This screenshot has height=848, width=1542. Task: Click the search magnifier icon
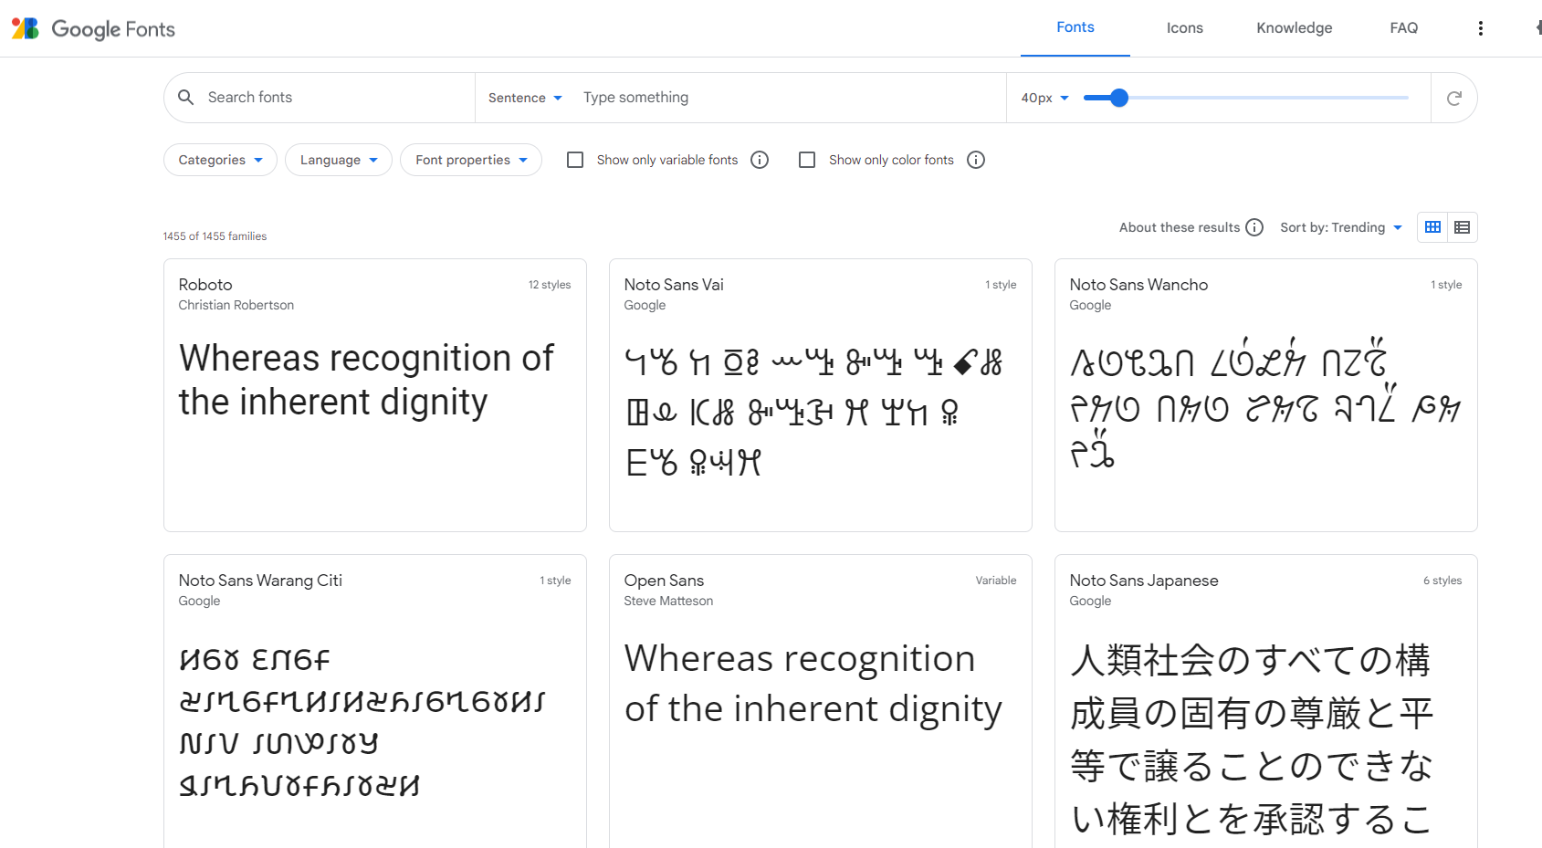click(x=186, y=98)
